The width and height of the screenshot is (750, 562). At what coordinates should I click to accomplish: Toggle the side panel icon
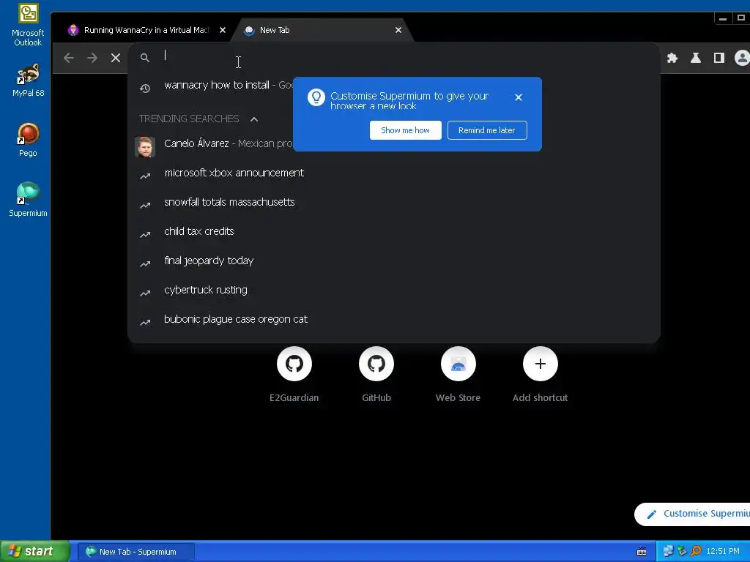click(719, 58)
